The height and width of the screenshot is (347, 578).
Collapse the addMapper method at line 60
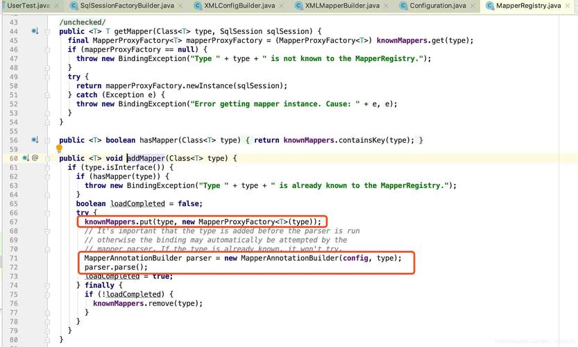click(48, 158)
